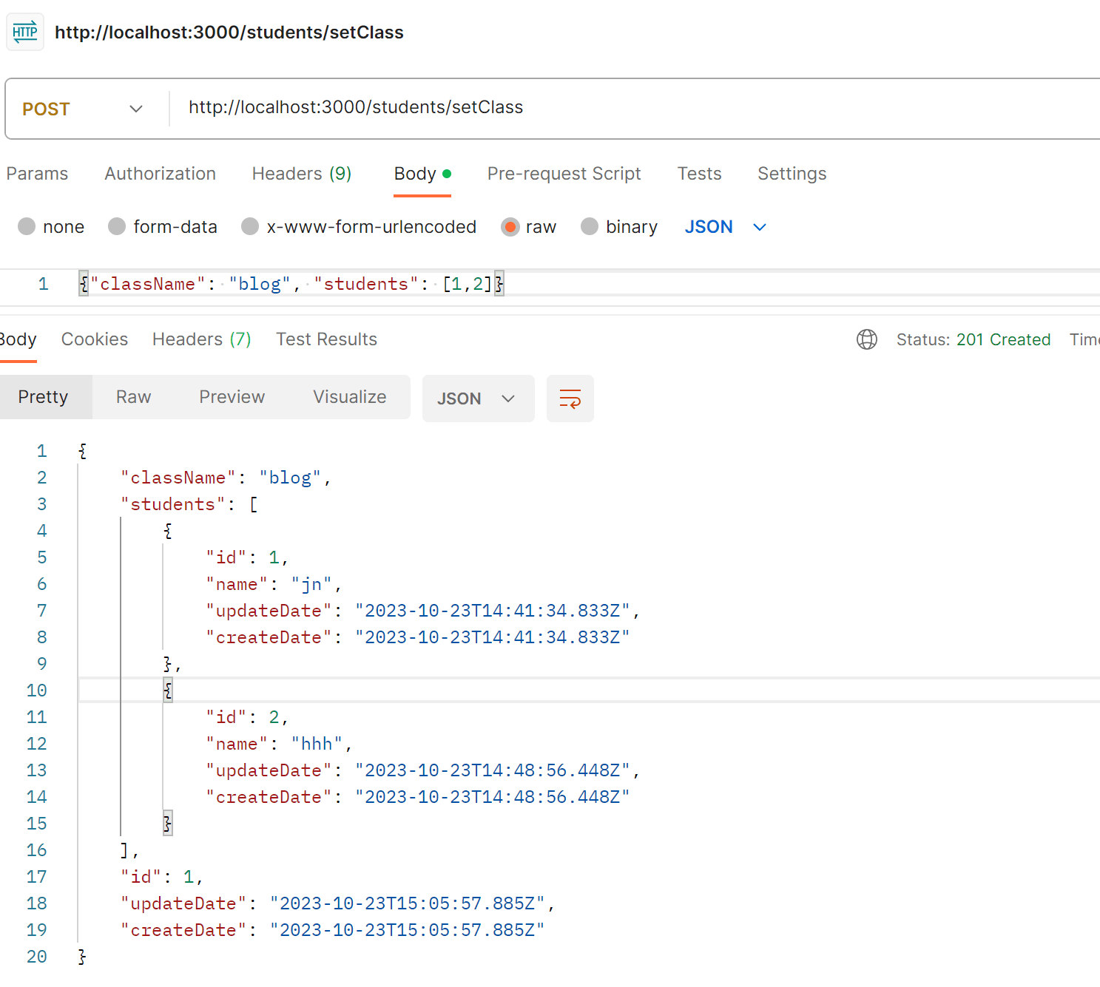Switch response view to Raw
The image size is (1100, 987).
[133, 397]
